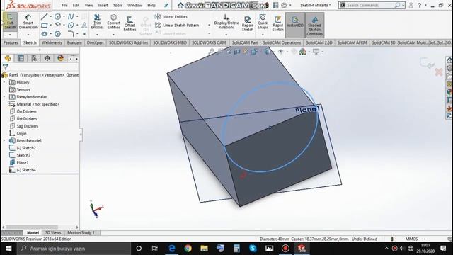
Task: Click the red cancel sketch X
Action: (x=439, y=72)
